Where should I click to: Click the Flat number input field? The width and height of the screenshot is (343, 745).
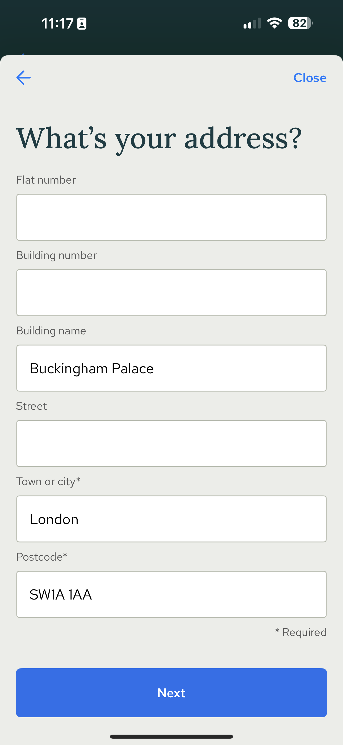click(x=171, y=217)
